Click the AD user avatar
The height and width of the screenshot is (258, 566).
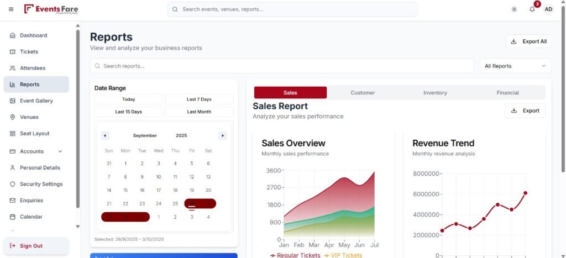pos(548,9)
